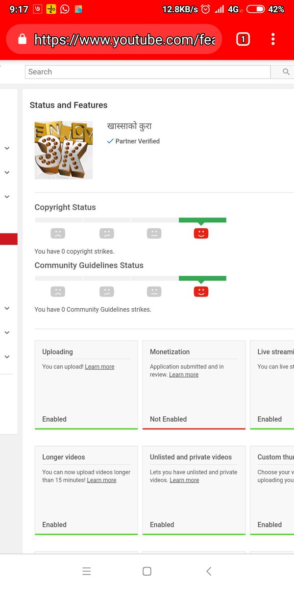Expand the fifth sidebar chevron section
The image size is (294, 589).
(7, 332)
